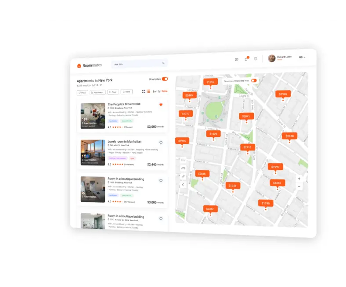Open The People's Brownstone listing title
The image size is (346, 287).
coord(124,104)
